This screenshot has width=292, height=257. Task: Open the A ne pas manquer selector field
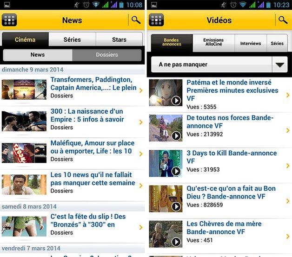pyautogui.click(x=219, y=64)
